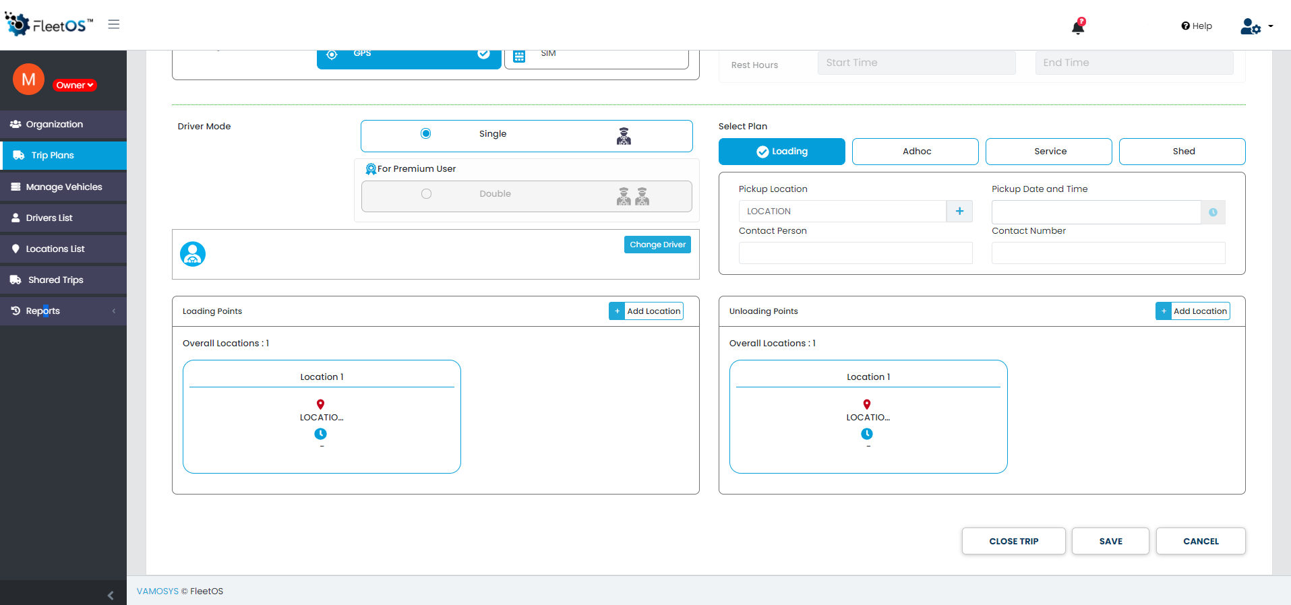Toggle the hamburger menu icon
This screenshot has width=1291, height=605.
click(114, 24)
